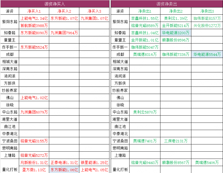The width and height of the screenshot is (223, 173).
Task: Select 知春路 in the buy table
Action: (x=10, y=33)
